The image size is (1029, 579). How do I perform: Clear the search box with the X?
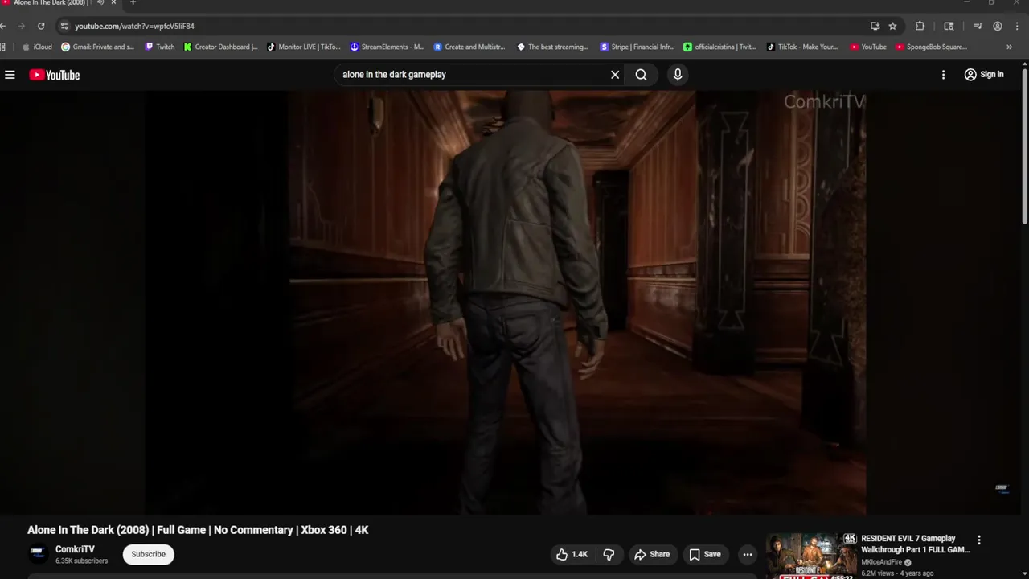[x=615, y=75]
